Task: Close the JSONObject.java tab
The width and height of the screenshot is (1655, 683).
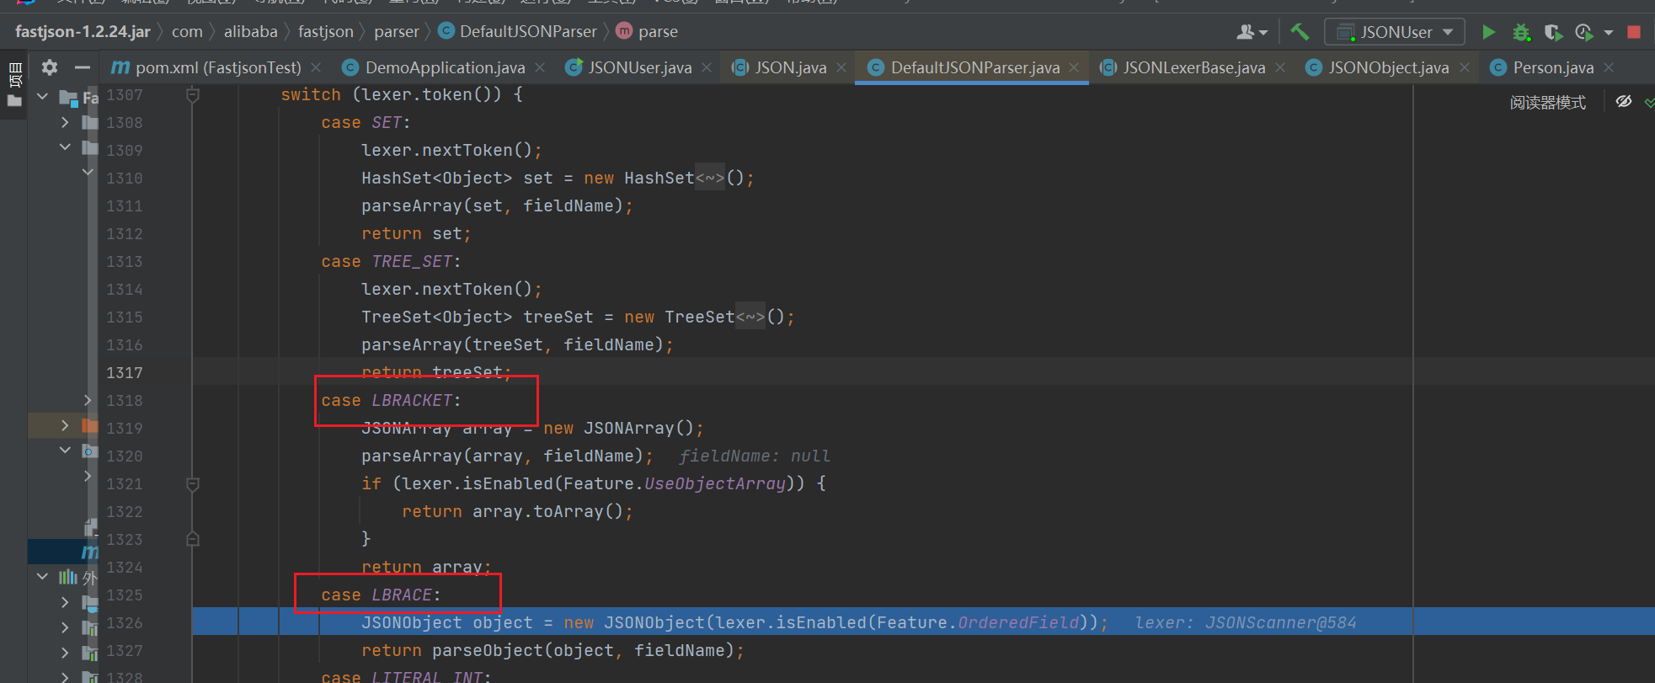Action: tap(1465, 67)
